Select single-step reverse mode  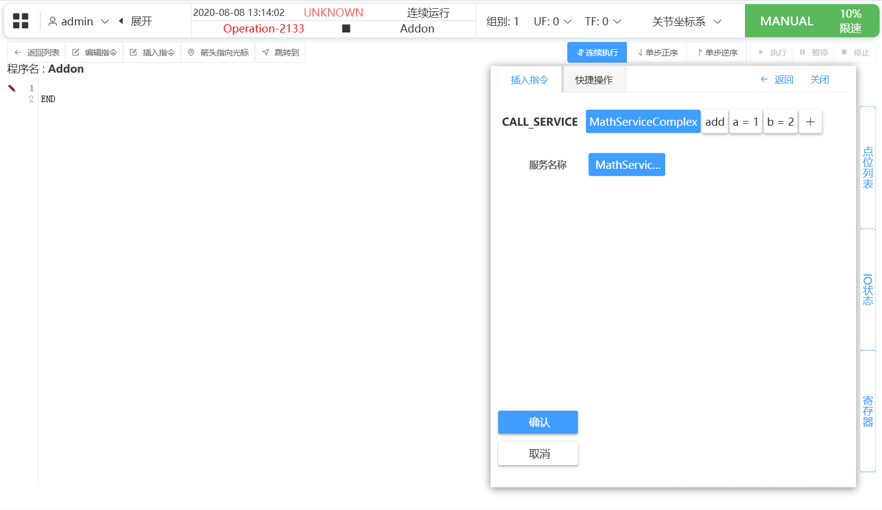point(717,53)
